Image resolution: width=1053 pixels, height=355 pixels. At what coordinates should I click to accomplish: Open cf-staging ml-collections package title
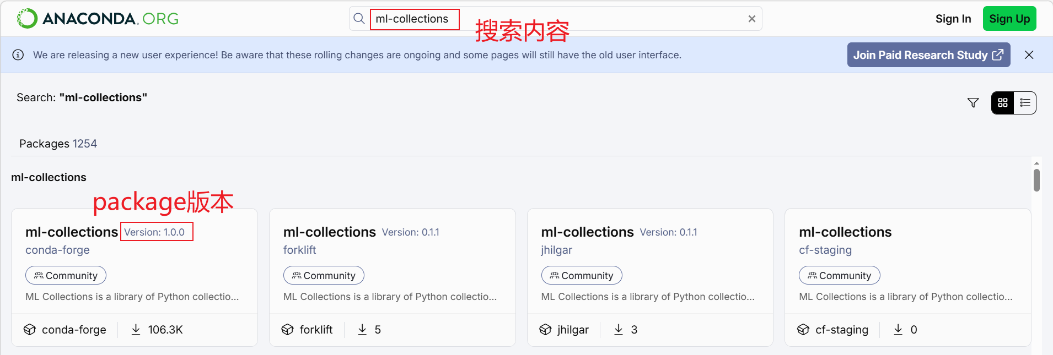point(845,232)
